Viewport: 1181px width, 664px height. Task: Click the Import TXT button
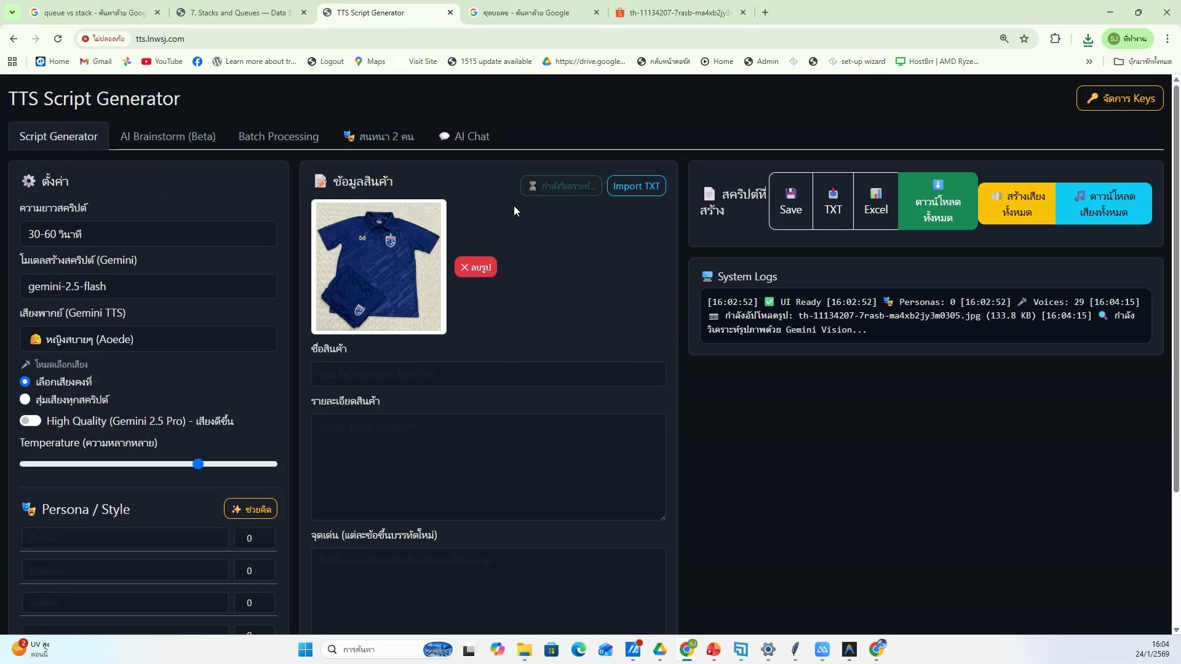pos(636,186)
